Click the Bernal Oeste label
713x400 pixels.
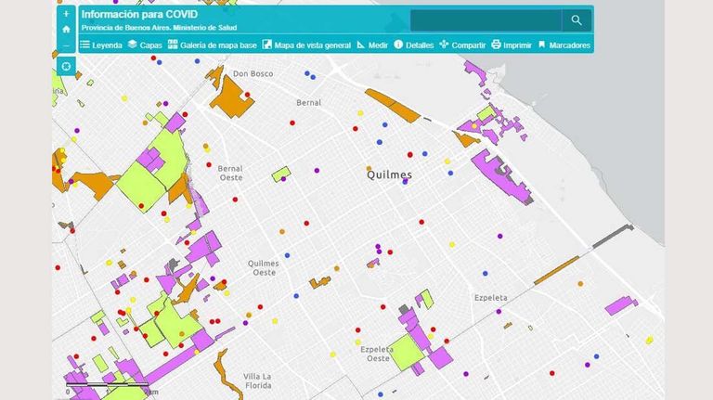[230, 174]
